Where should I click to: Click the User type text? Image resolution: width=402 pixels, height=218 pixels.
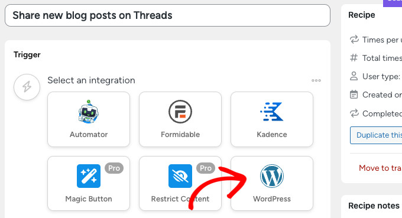coord(381,76)
